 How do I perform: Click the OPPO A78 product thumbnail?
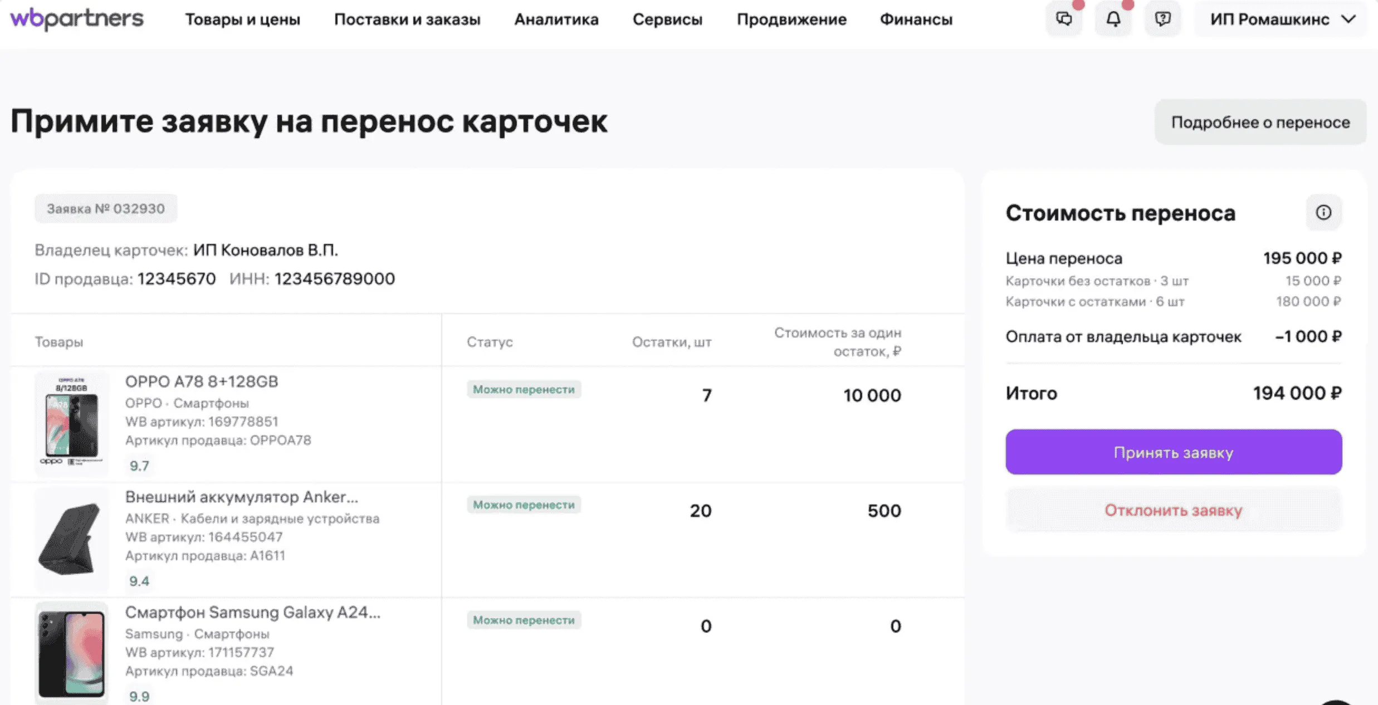[71, 423]
